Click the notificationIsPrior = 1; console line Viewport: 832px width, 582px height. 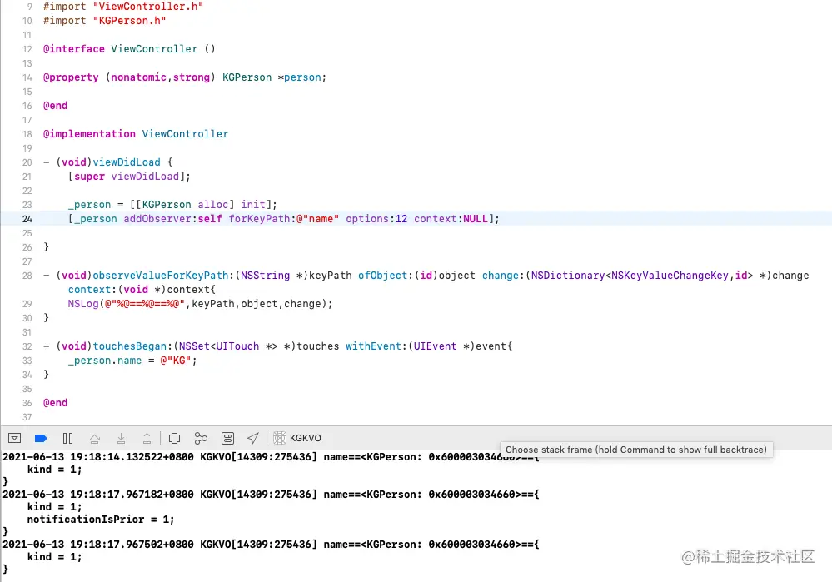pos(101,520)
